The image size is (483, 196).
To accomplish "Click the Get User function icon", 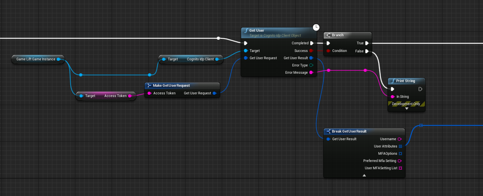I will point(246,31).
